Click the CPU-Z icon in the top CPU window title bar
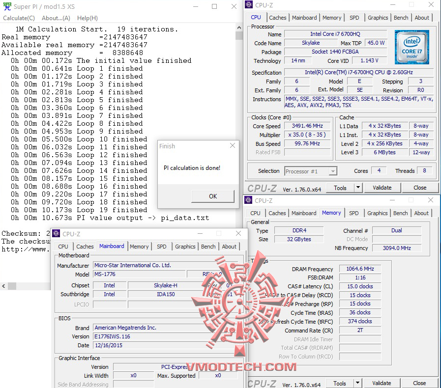 (249, 4)
